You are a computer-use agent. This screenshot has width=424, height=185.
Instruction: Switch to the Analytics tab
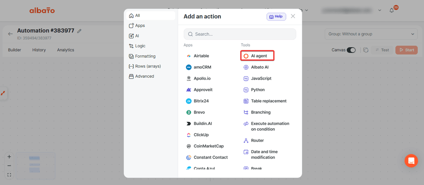pos(66,50)
